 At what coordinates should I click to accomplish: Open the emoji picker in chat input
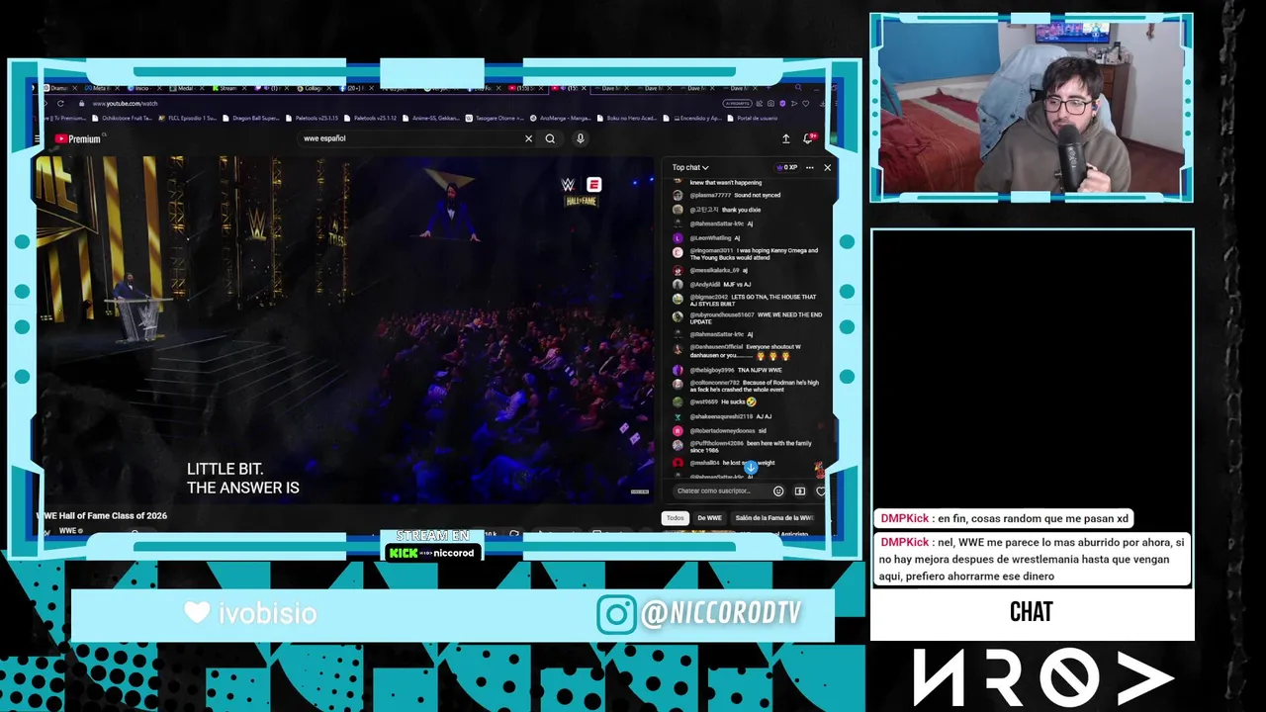point(778,491)
